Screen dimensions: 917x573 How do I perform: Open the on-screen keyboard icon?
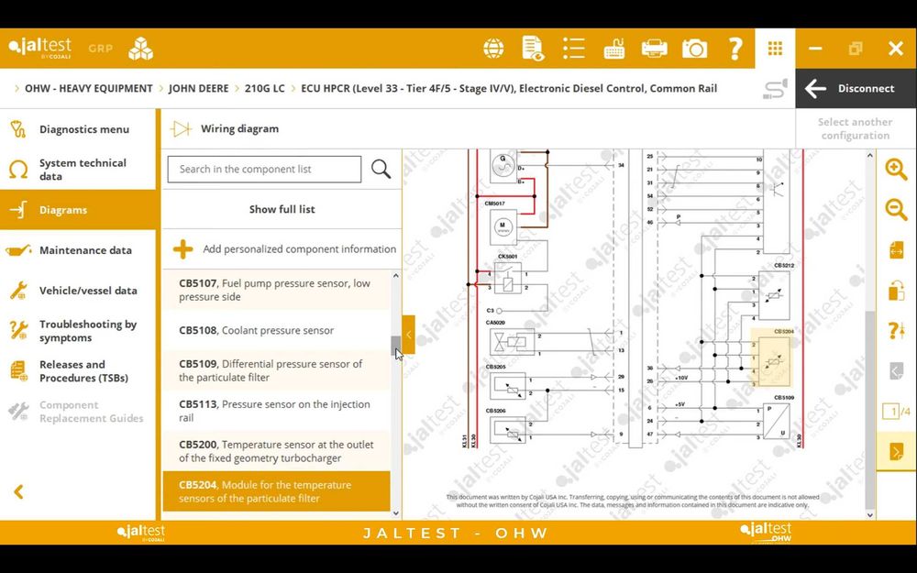[614, 49]
